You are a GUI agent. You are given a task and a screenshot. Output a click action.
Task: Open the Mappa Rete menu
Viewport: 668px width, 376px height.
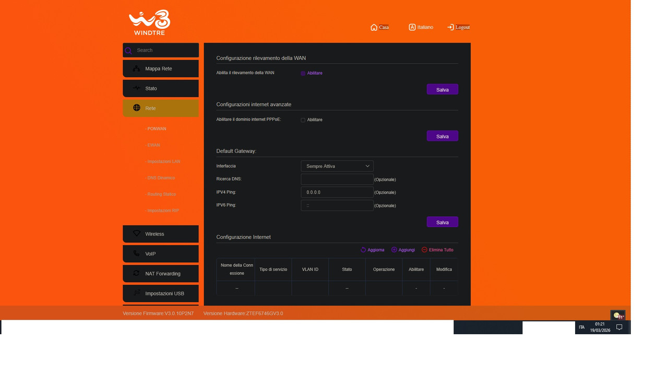point(161,68)
